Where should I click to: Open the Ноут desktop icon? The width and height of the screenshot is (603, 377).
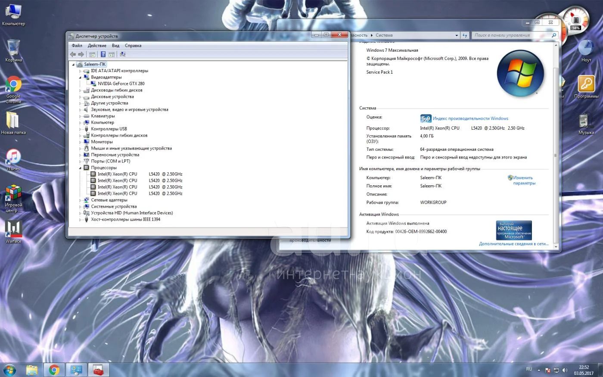(586, 51)
